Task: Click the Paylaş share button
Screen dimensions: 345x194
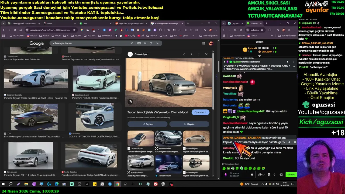Action: pos(147,124)
